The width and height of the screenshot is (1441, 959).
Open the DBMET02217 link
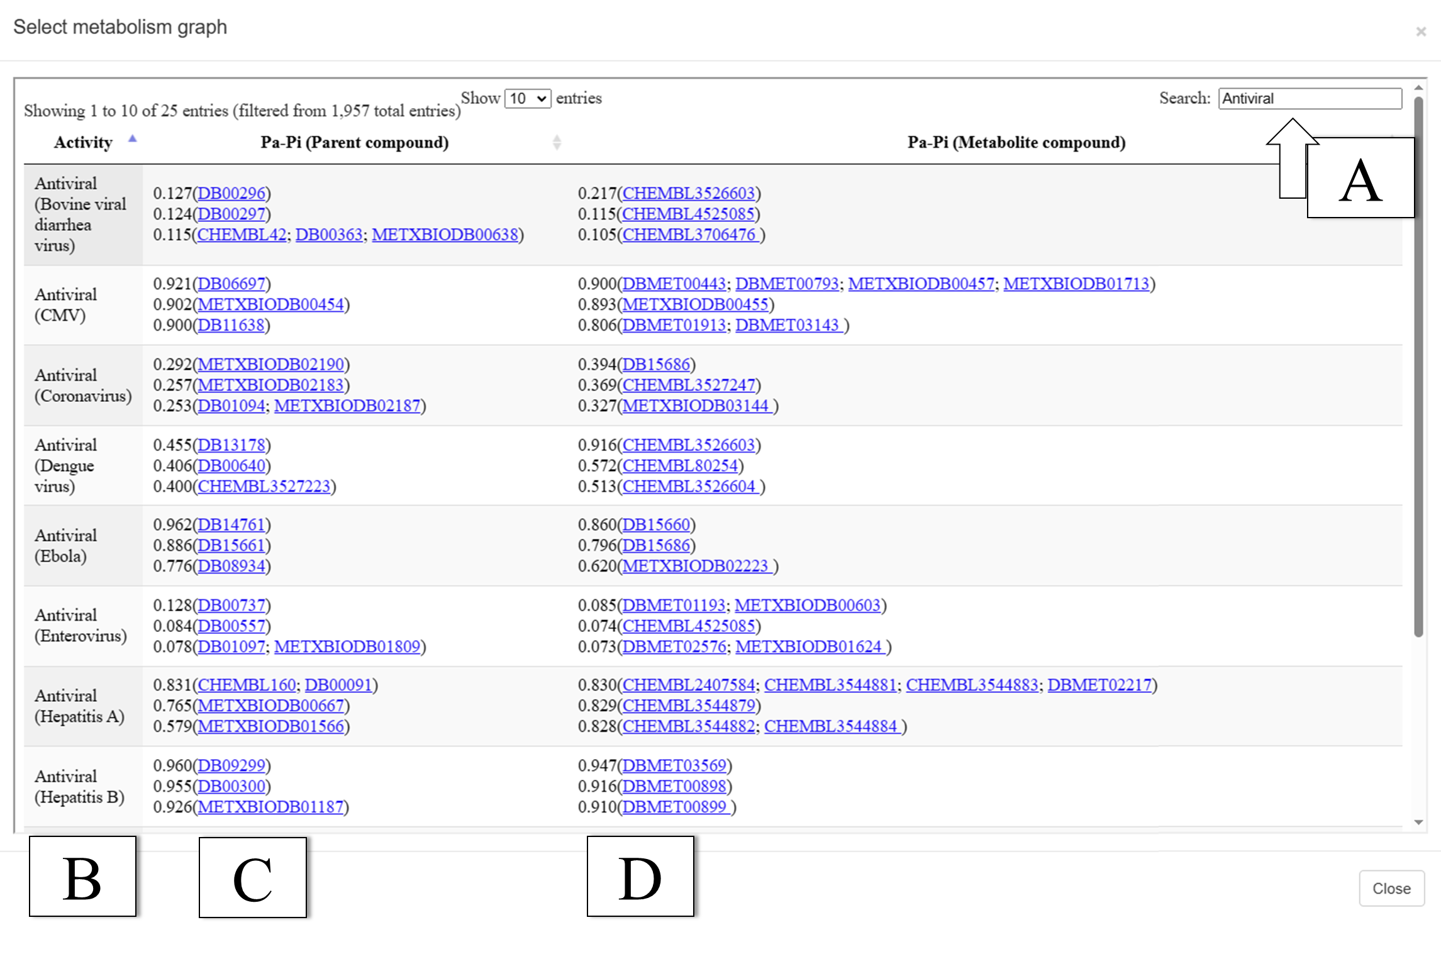(1099, 685)
